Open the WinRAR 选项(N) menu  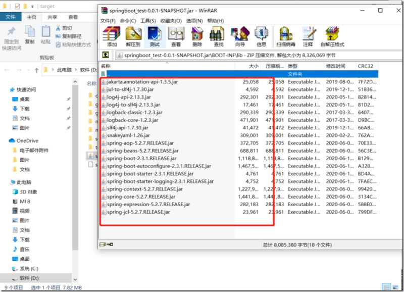click(x=194, y=21)
